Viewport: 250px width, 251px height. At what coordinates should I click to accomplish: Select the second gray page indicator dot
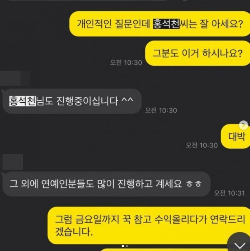(127, 246)
